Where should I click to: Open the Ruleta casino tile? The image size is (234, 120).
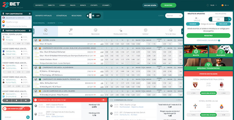pos(196,51)
